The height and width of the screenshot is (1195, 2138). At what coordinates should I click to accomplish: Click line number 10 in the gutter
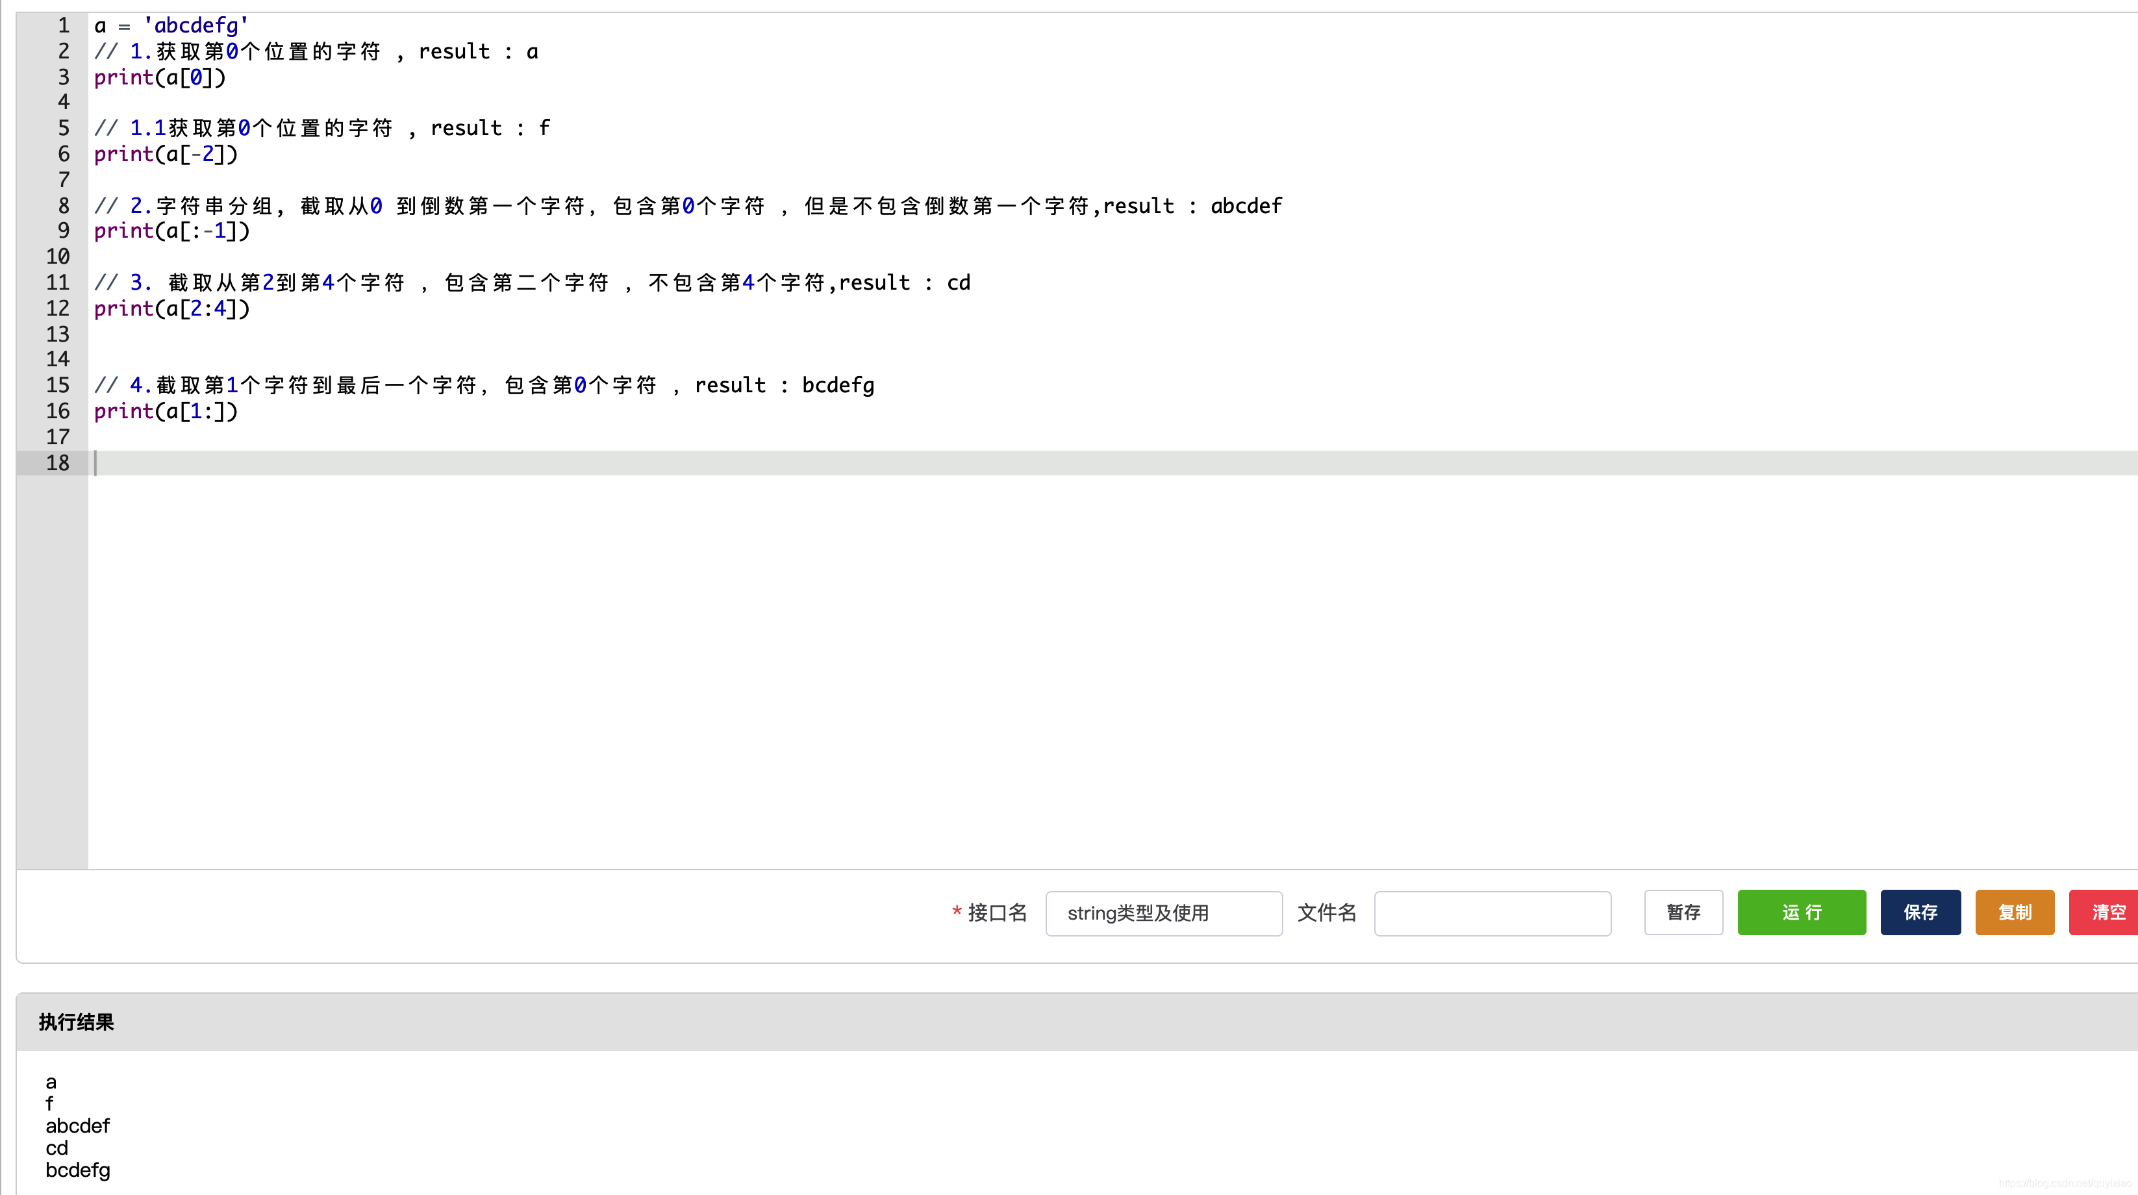coord(57,257)
